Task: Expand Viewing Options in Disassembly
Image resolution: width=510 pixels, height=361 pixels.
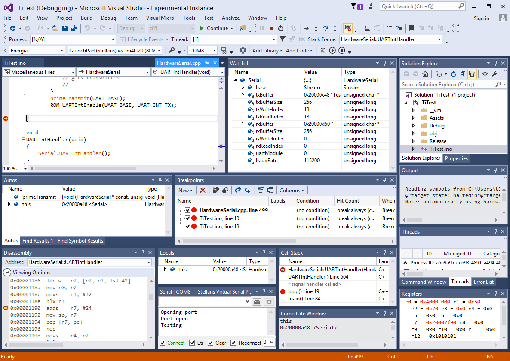Action: point(7,273)
